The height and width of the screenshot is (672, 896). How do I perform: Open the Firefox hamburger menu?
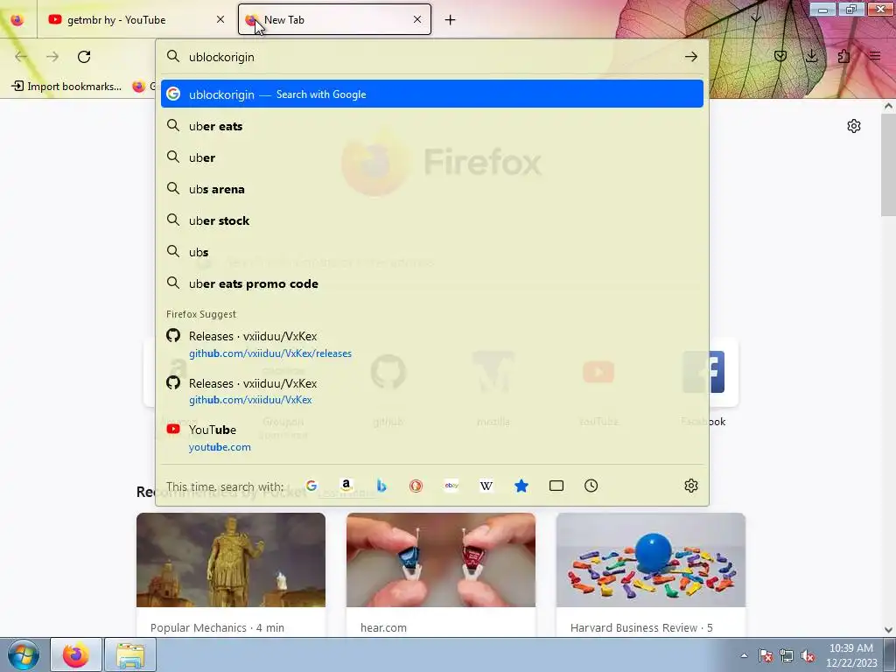tap(875, 56)
